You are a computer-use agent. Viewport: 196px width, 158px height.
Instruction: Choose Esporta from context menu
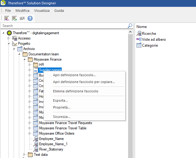click(84, 100)
